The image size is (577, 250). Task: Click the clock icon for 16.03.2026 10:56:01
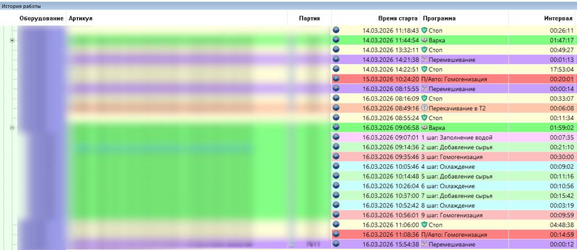336,215
